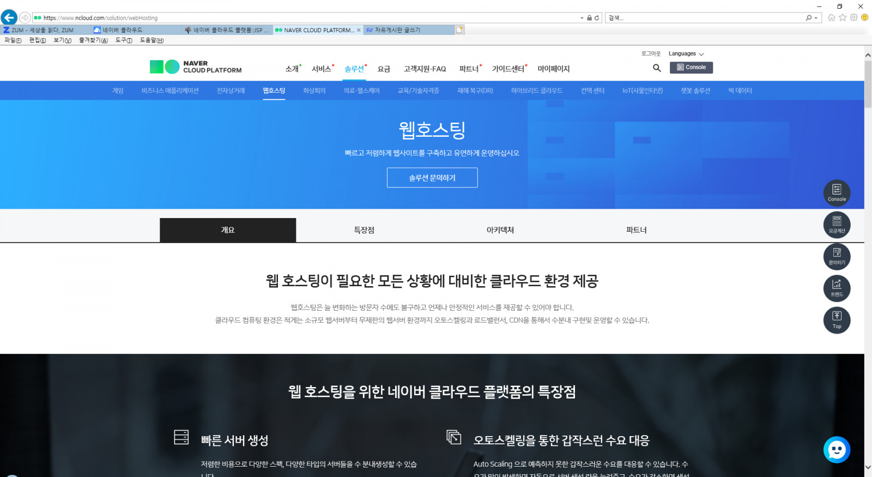This screenshot has height=477, width=872.
Task: Click the browser forward arrow button
Action: [x=25, y=17]
